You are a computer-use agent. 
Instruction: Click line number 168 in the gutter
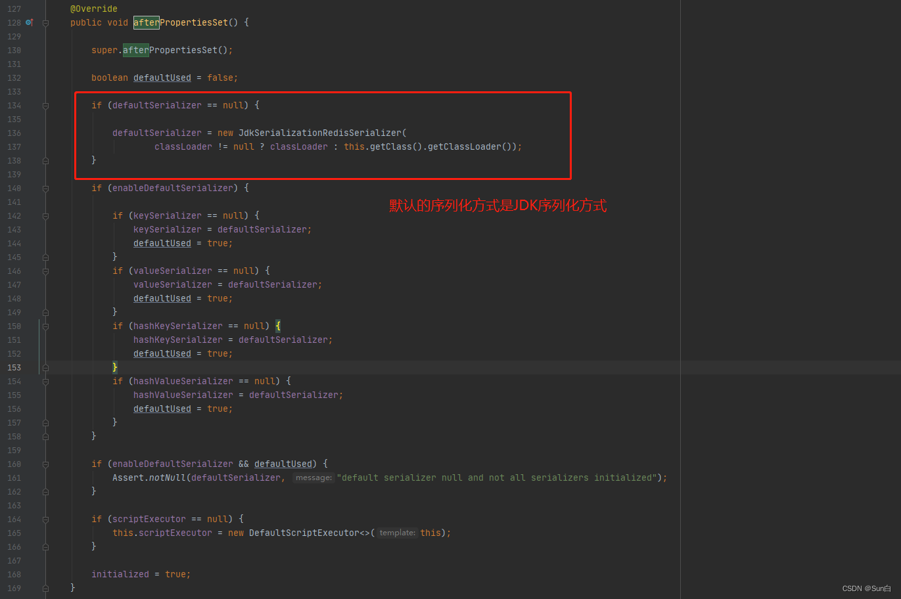click(x=14, y=575)
